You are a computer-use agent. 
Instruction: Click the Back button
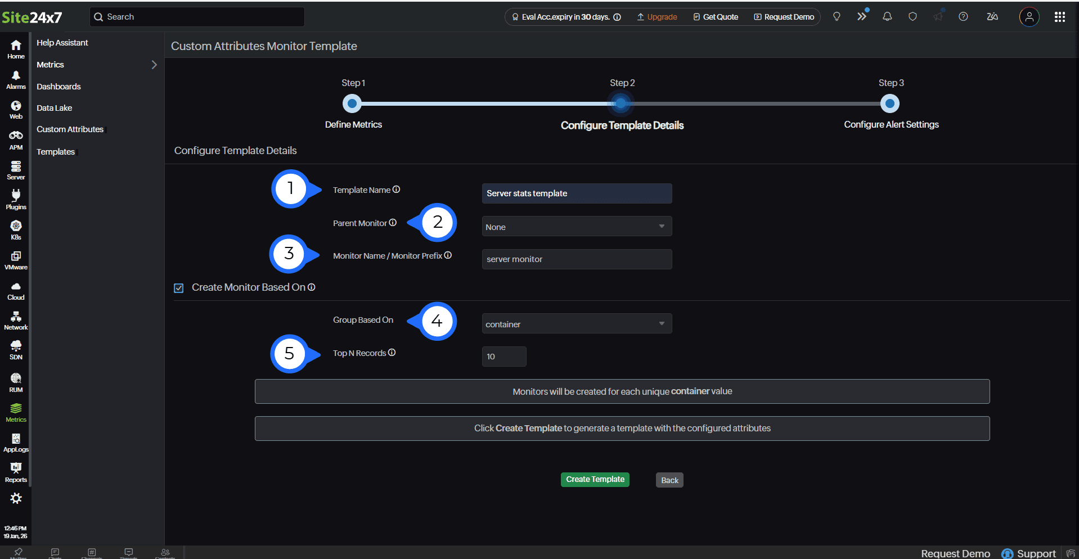[669, 480]
